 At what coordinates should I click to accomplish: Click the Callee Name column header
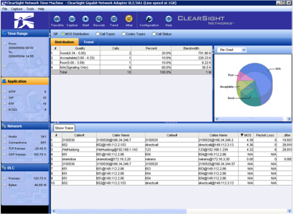218,135
